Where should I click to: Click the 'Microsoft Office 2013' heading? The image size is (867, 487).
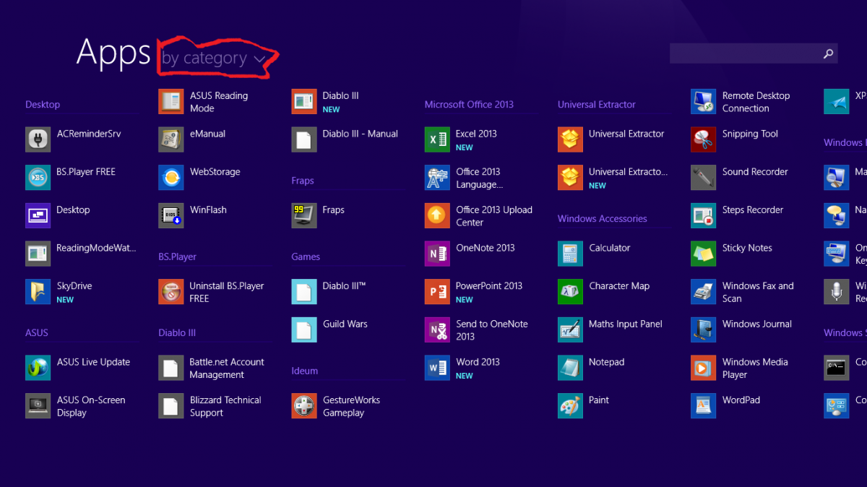469,105
